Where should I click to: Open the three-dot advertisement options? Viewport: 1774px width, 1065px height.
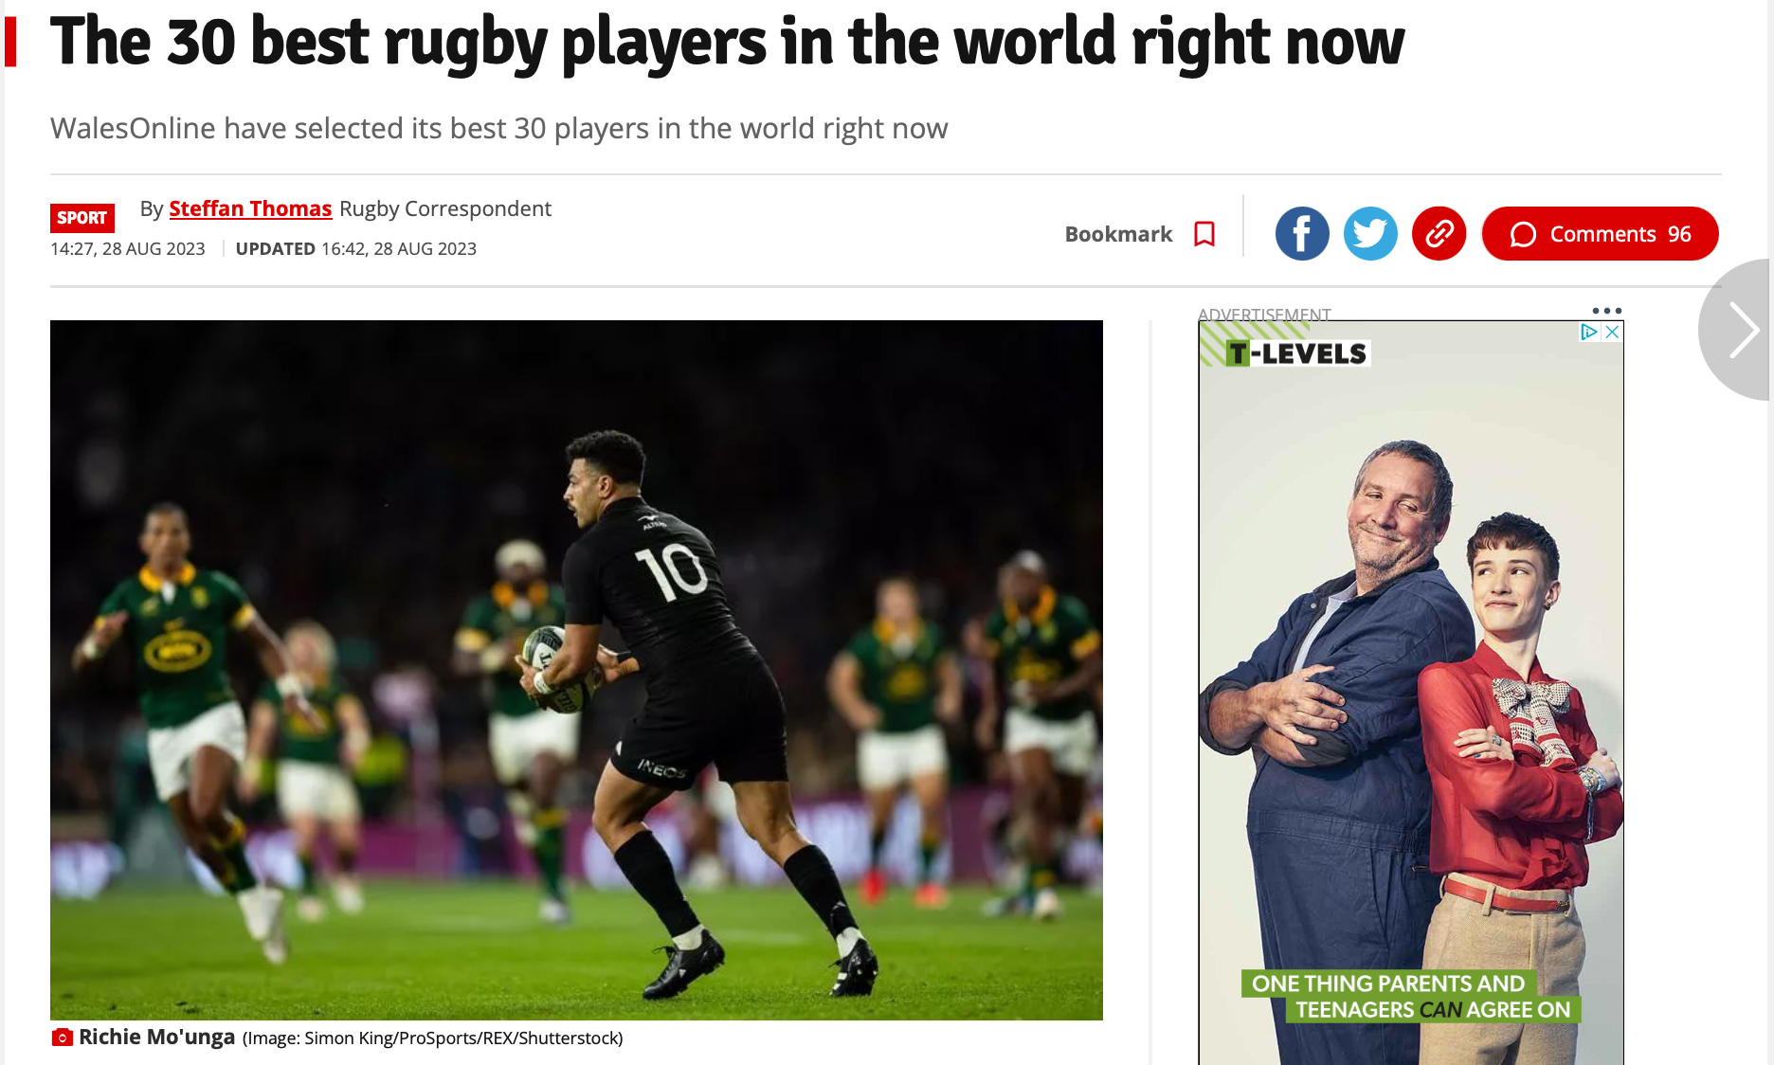coord(1607,310)
